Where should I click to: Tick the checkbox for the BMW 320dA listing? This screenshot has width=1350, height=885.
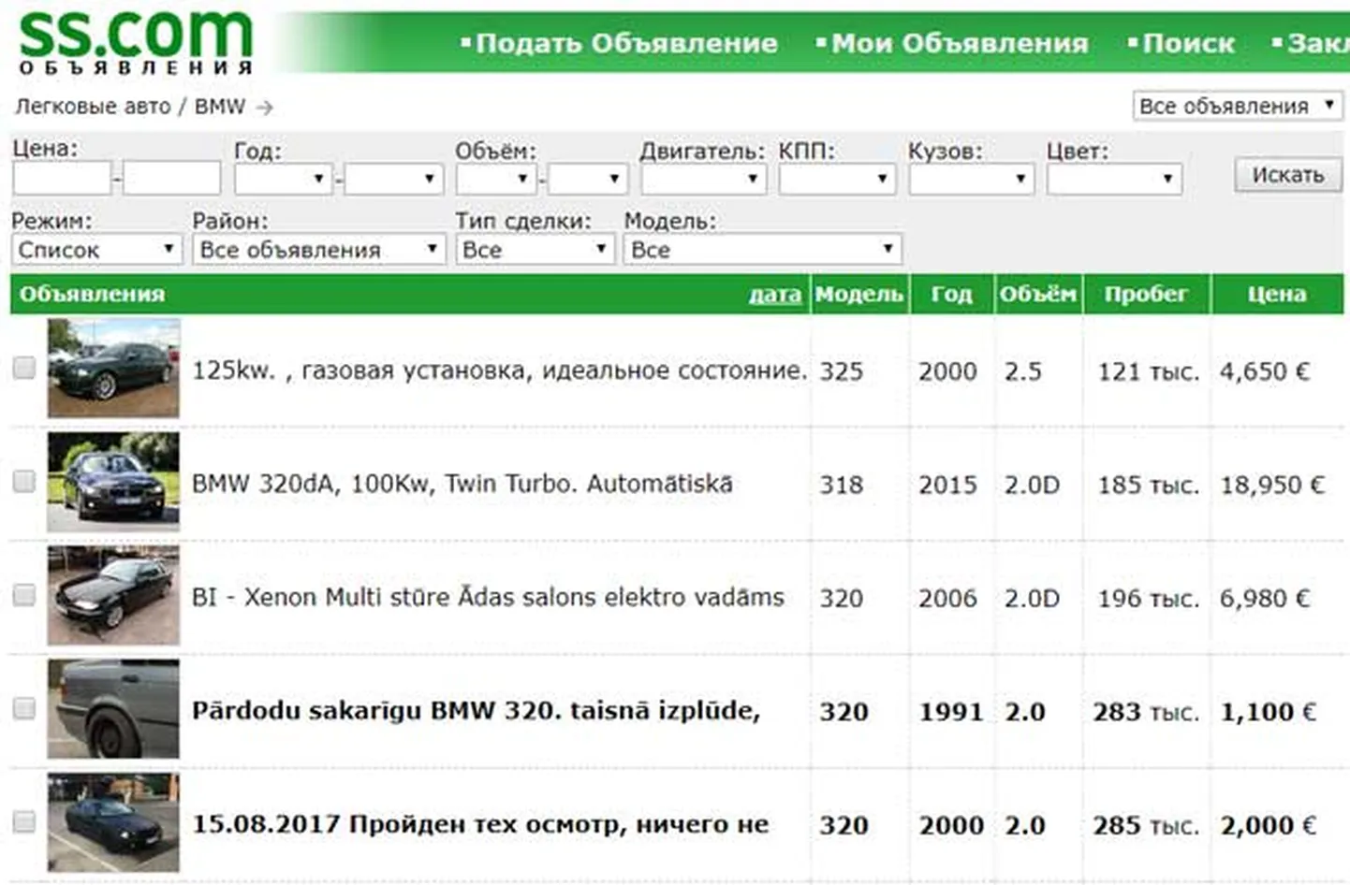pyautogui.click(x=24, y=481)
